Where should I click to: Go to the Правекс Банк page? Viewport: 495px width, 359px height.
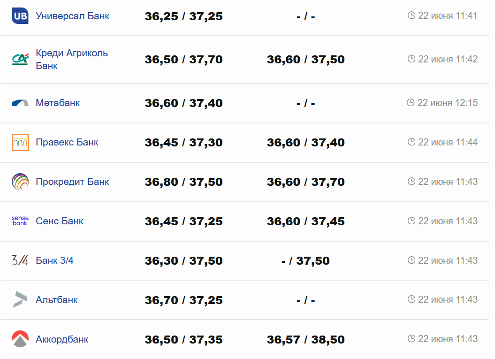(x=67, y=142)
